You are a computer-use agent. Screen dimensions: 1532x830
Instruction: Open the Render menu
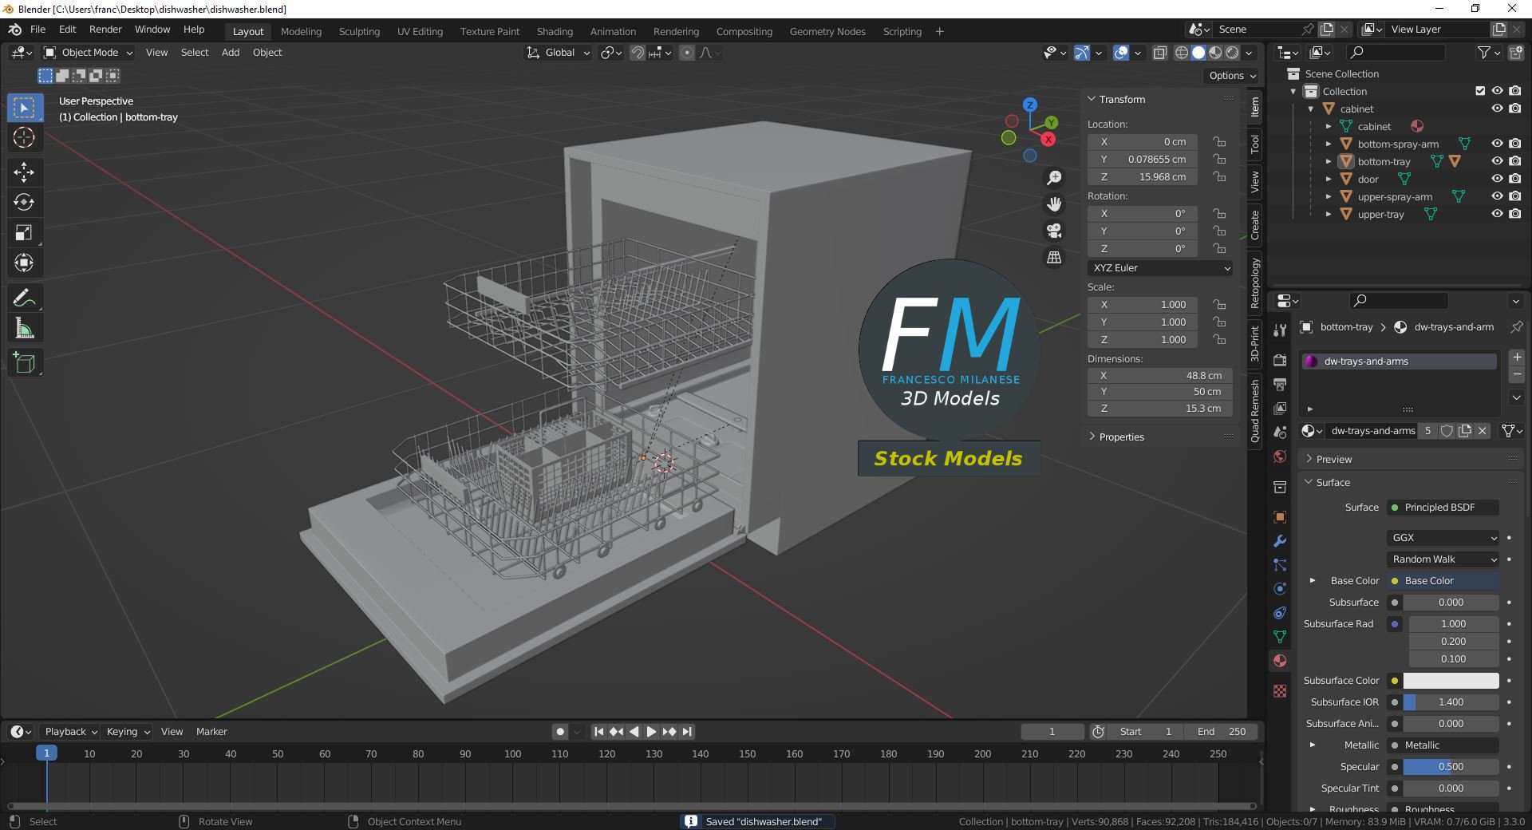[x=105, y=30]
